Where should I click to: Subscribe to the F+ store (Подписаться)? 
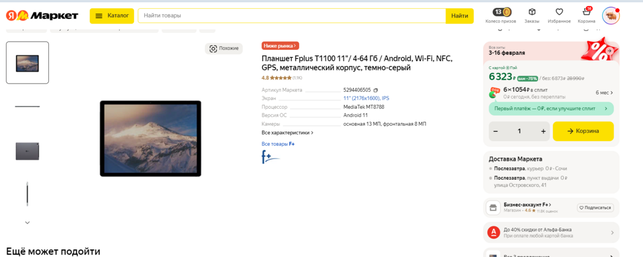[x=595, y=208]
